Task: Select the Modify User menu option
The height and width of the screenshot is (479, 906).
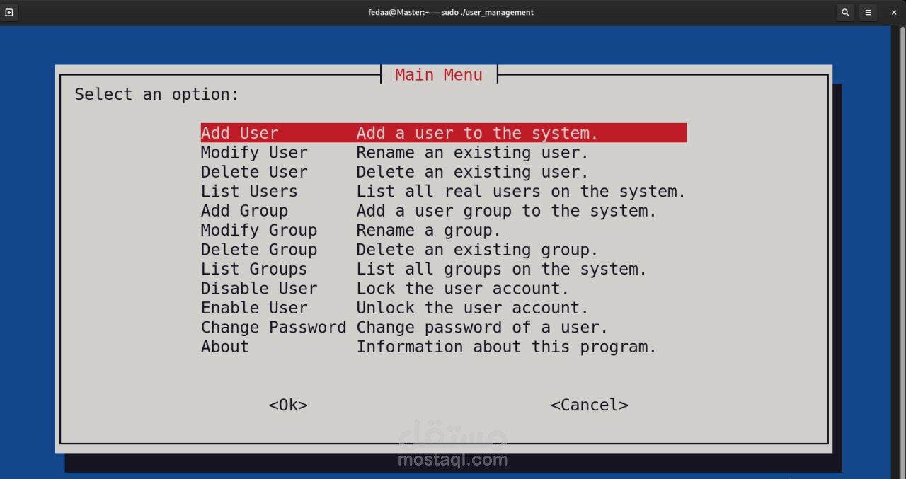Action: (x=254, y=153)
